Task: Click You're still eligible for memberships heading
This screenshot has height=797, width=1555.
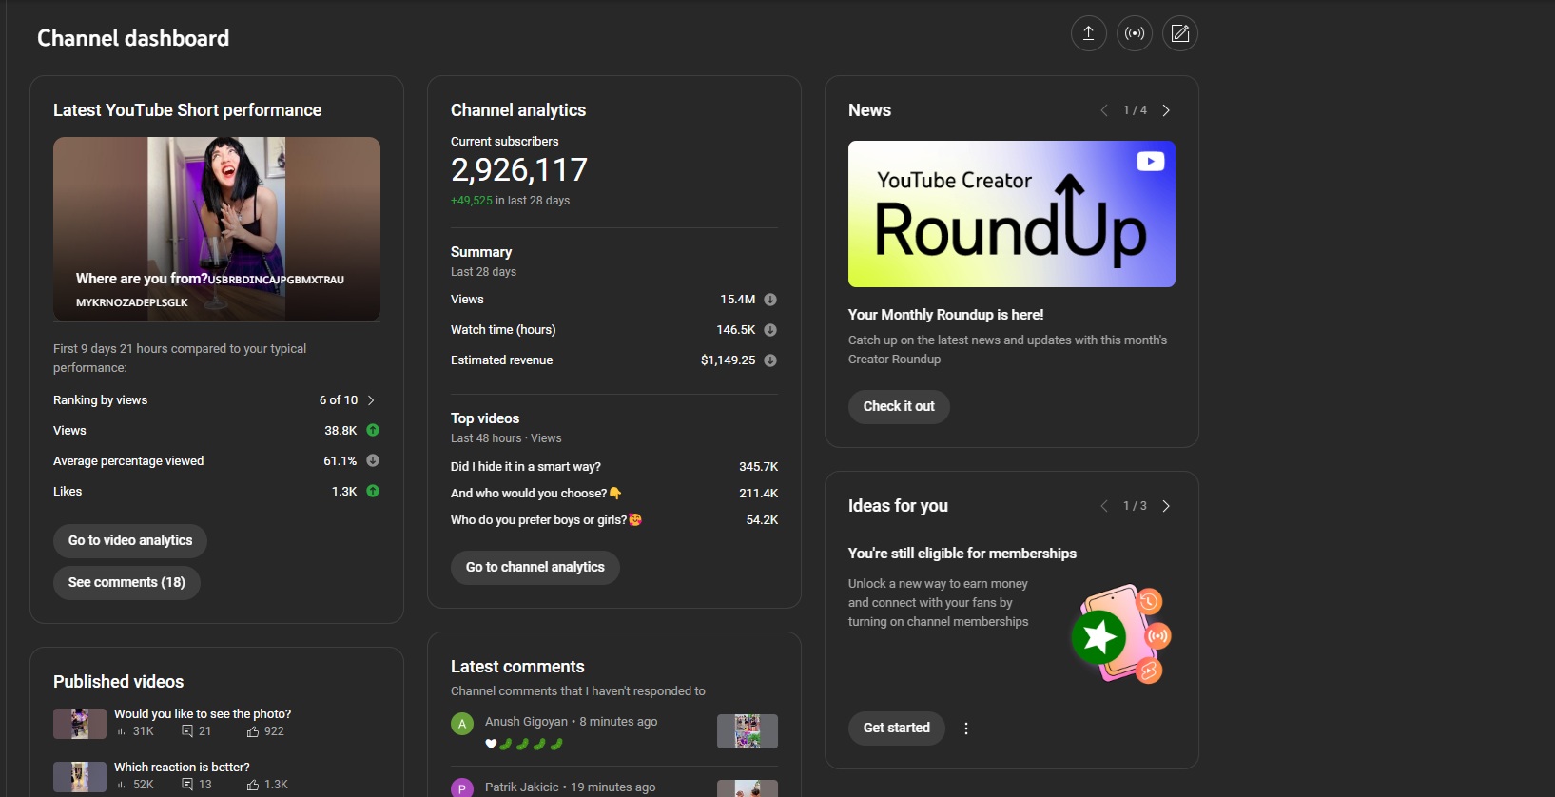Action: [962, 554]
